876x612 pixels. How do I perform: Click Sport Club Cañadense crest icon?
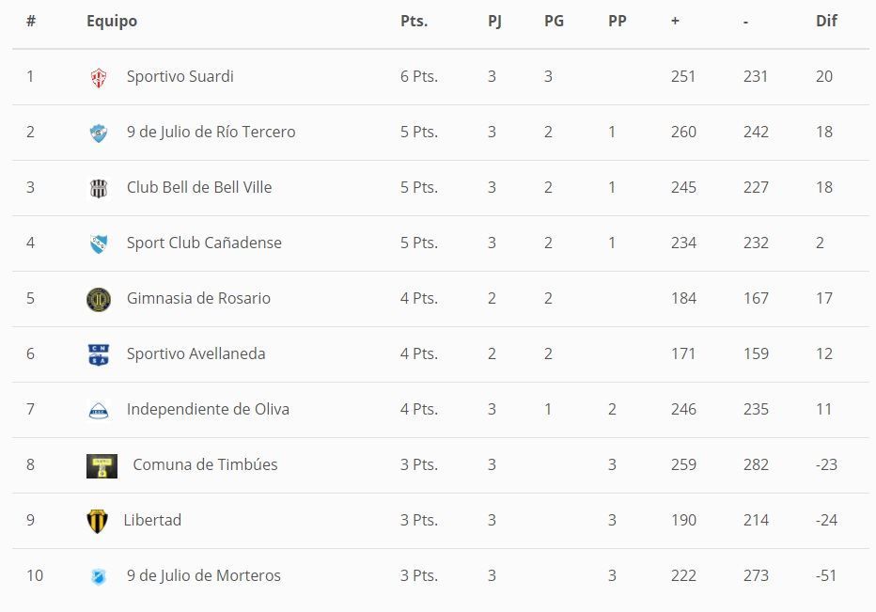(98, 244)
